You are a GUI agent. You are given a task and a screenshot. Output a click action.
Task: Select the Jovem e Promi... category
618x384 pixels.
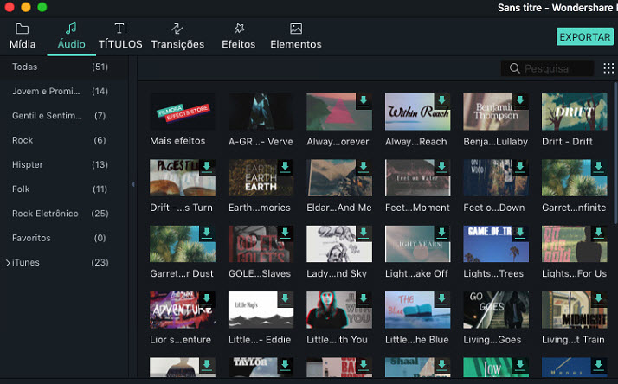pyautogui.click(x=63, y=92)
